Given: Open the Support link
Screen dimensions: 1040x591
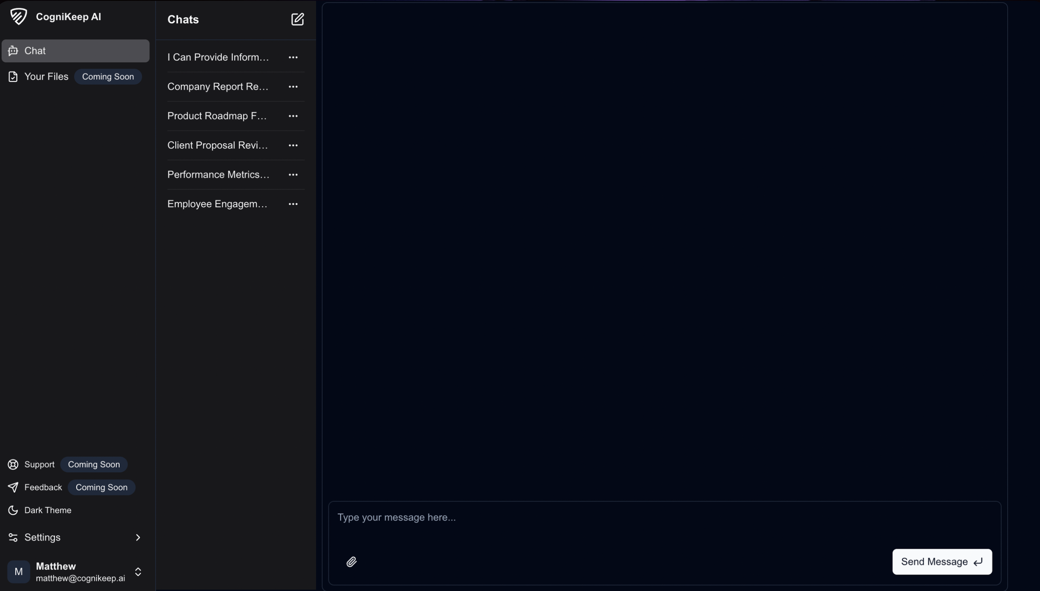Looking at the screenshot, I should (39, 464).
